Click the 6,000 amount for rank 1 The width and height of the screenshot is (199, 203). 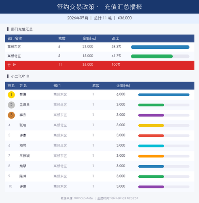121,94
